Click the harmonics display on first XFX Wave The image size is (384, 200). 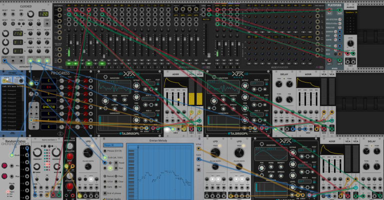(114, 123)
